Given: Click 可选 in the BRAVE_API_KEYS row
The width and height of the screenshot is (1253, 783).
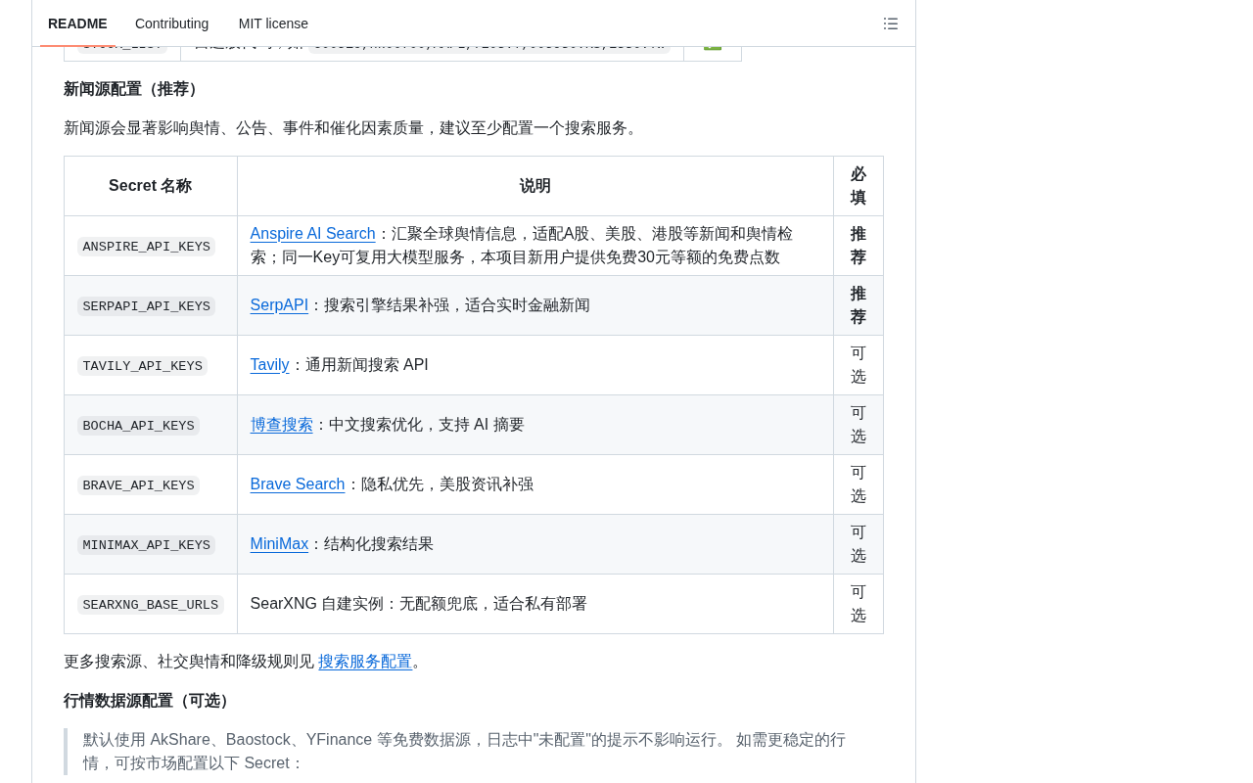Looking at the screenshot, I should pos(859,484).
